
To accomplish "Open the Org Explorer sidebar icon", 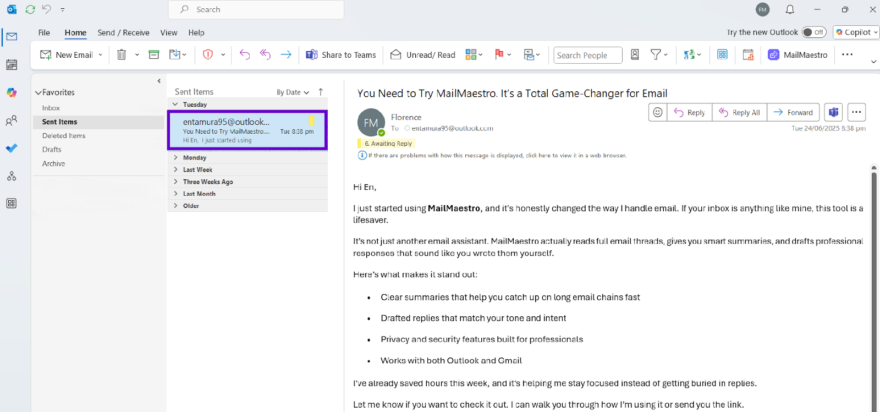I will (12, 176).
